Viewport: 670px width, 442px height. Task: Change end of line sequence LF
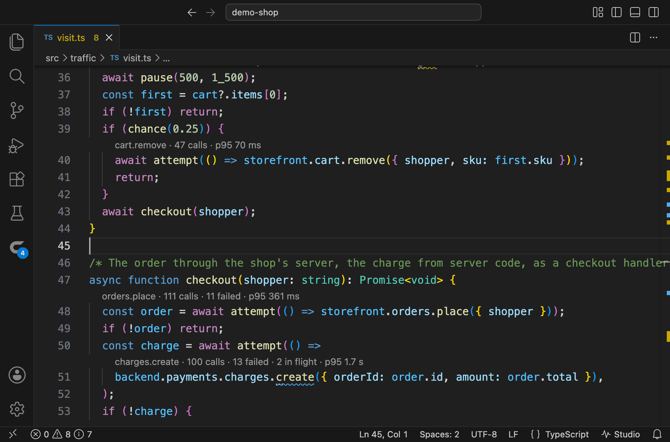pyautogui.click(x=513, y=434)
